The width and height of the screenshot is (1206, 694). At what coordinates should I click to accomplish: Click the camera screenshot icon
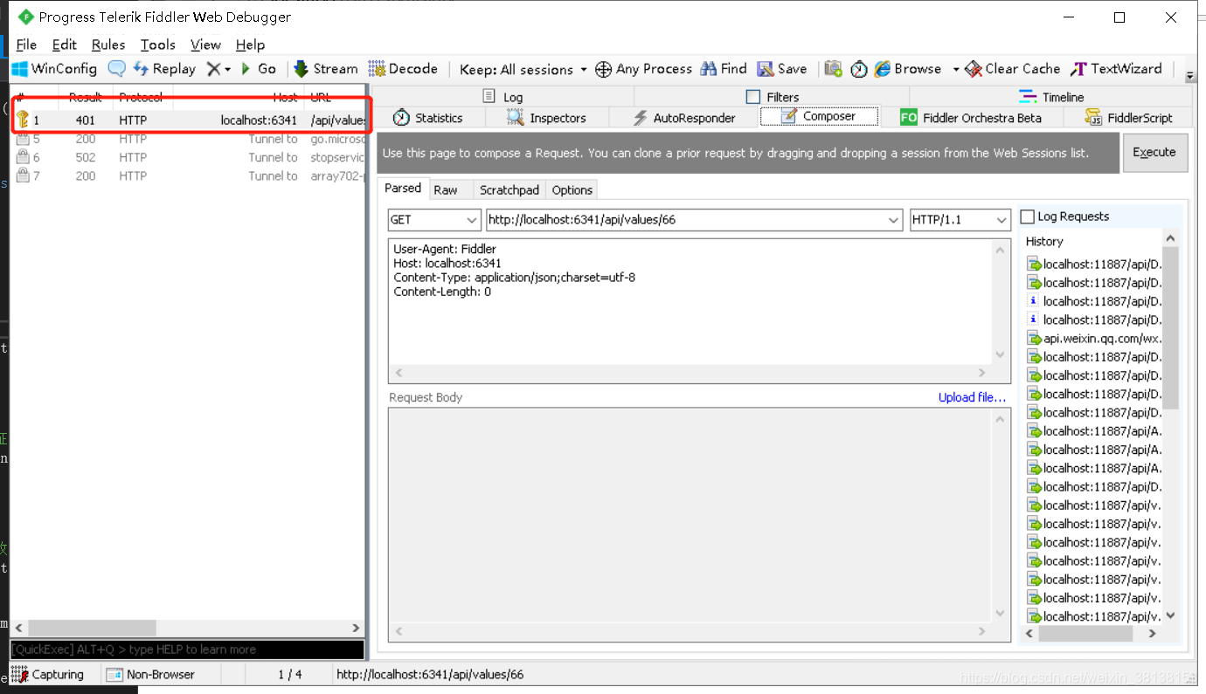(x=834, y=69)
